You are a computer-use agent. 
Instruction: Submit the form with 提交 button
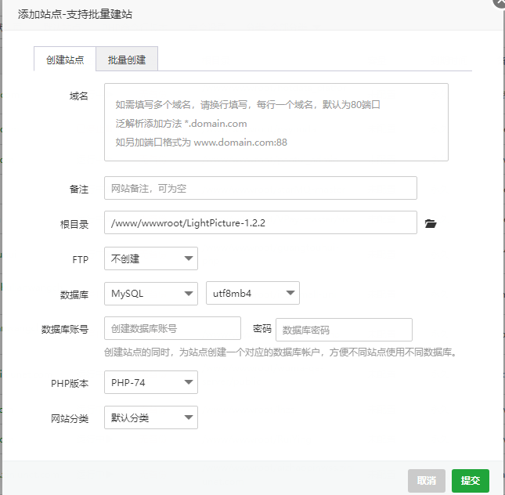[471, 480]
